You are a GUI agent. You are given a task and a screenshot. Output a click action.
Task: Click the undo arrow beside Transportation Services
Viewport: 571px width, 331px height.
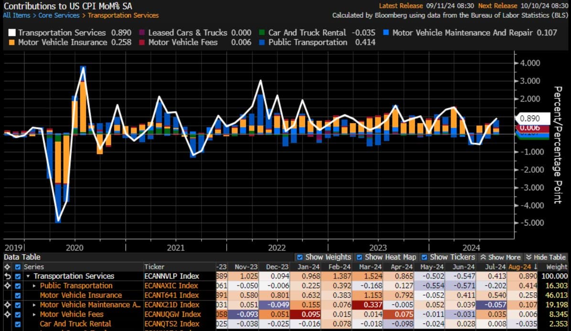[x=7, y=276]
